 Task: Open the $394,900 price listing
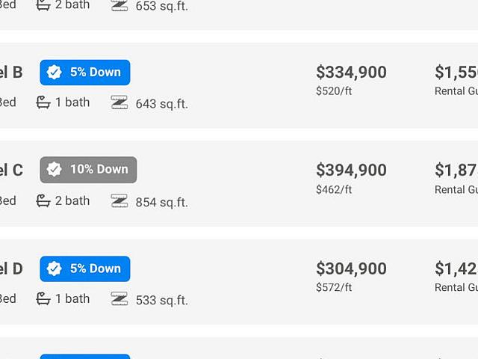coord(351,170)
